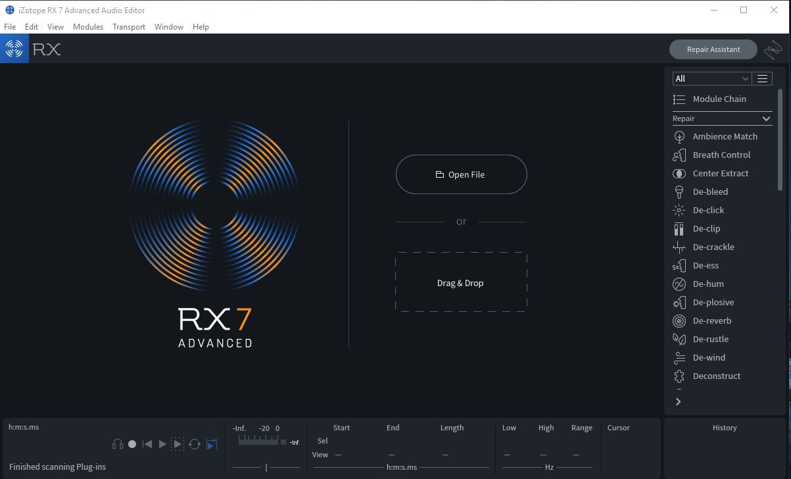
Task: Open the View menu
Action: tap(56, 26)
